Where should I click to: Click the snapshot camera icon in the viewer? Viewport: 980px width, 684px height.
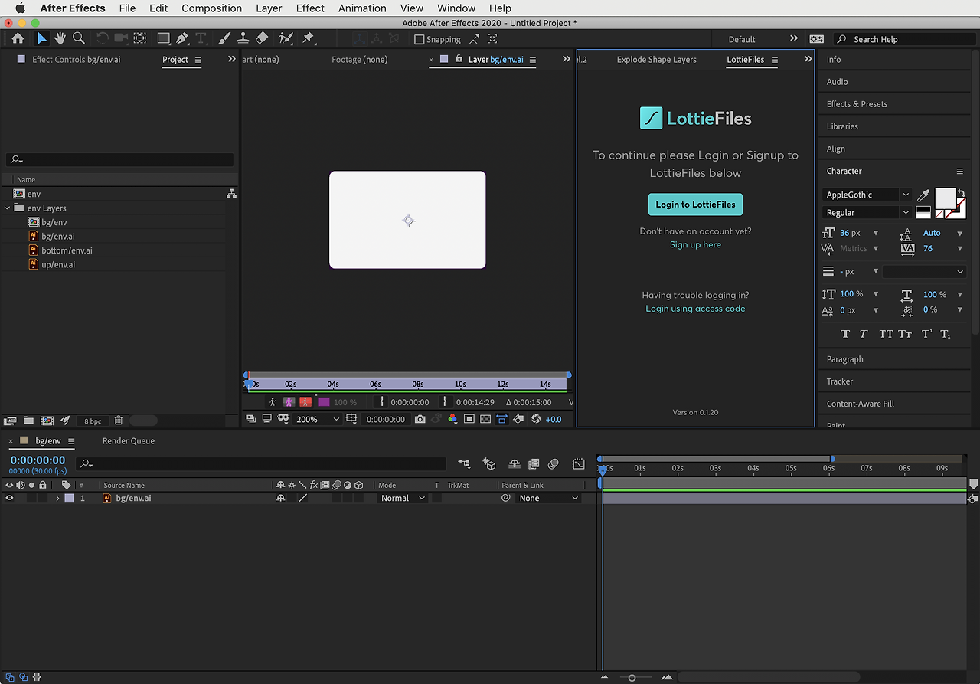pos(420,419)
